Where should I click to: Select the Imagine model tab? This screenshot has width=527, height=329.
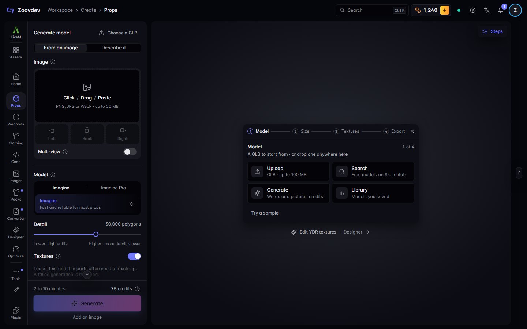coord(61,188)
